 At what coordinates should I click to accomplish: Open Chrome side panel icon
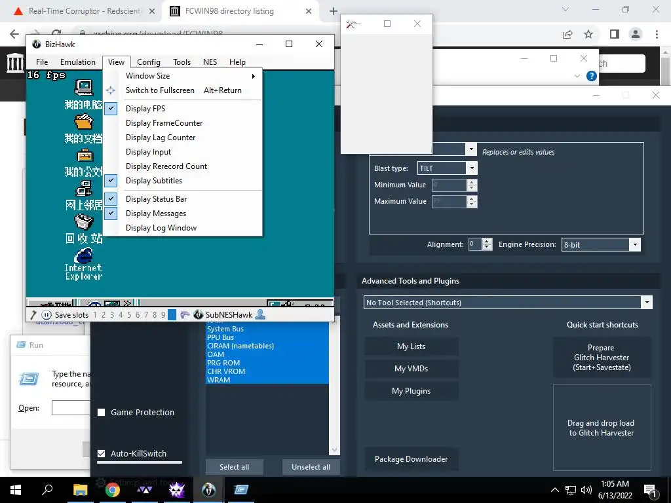click(x=615, y=34)
